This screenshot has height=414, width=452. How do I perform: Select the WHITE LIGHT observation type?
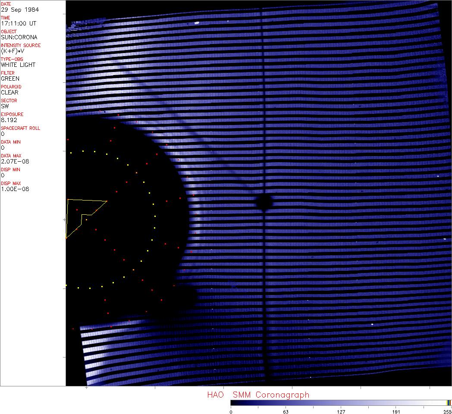click(x=18, y=65)
